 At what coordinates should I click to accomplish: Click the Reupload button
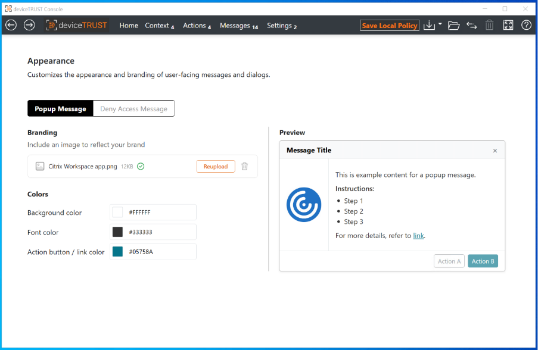(216, 166)
